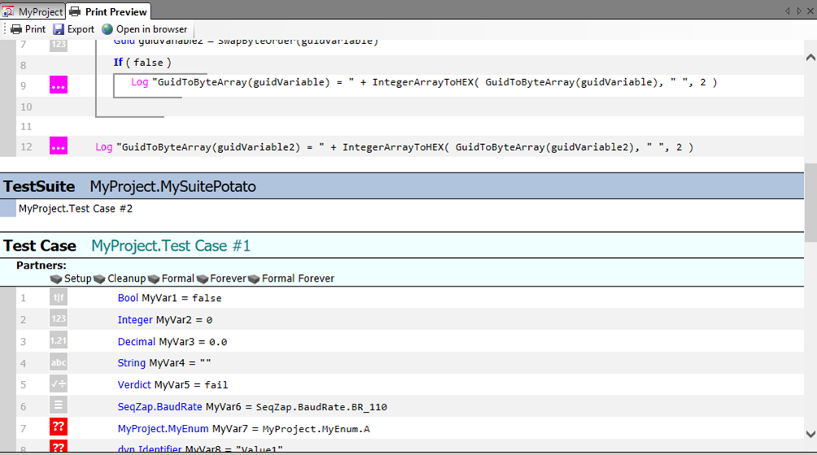Click the "If ( false )" statement on line 8

click(x=142, y=63)
